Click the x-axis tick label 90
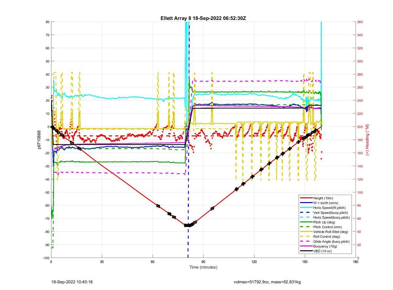 point(203,262)
